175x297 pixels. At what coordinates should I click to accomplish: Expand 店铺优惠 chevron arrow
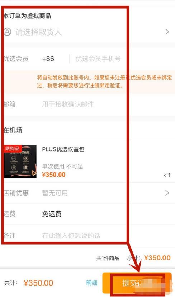[x=167, y=193]
